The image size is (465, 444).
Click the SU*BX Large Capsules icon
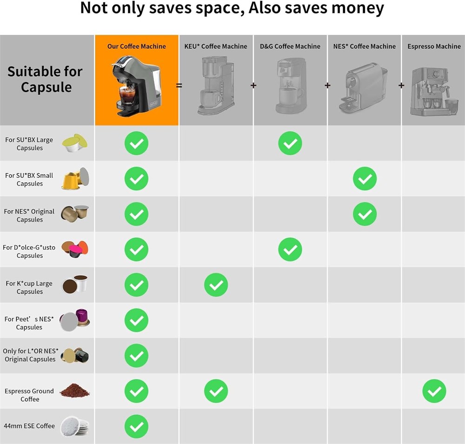[74, 143]
